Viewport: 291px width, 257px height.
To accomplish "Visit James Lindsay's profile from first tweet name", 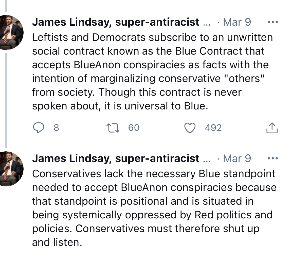I will coord(116,22).
